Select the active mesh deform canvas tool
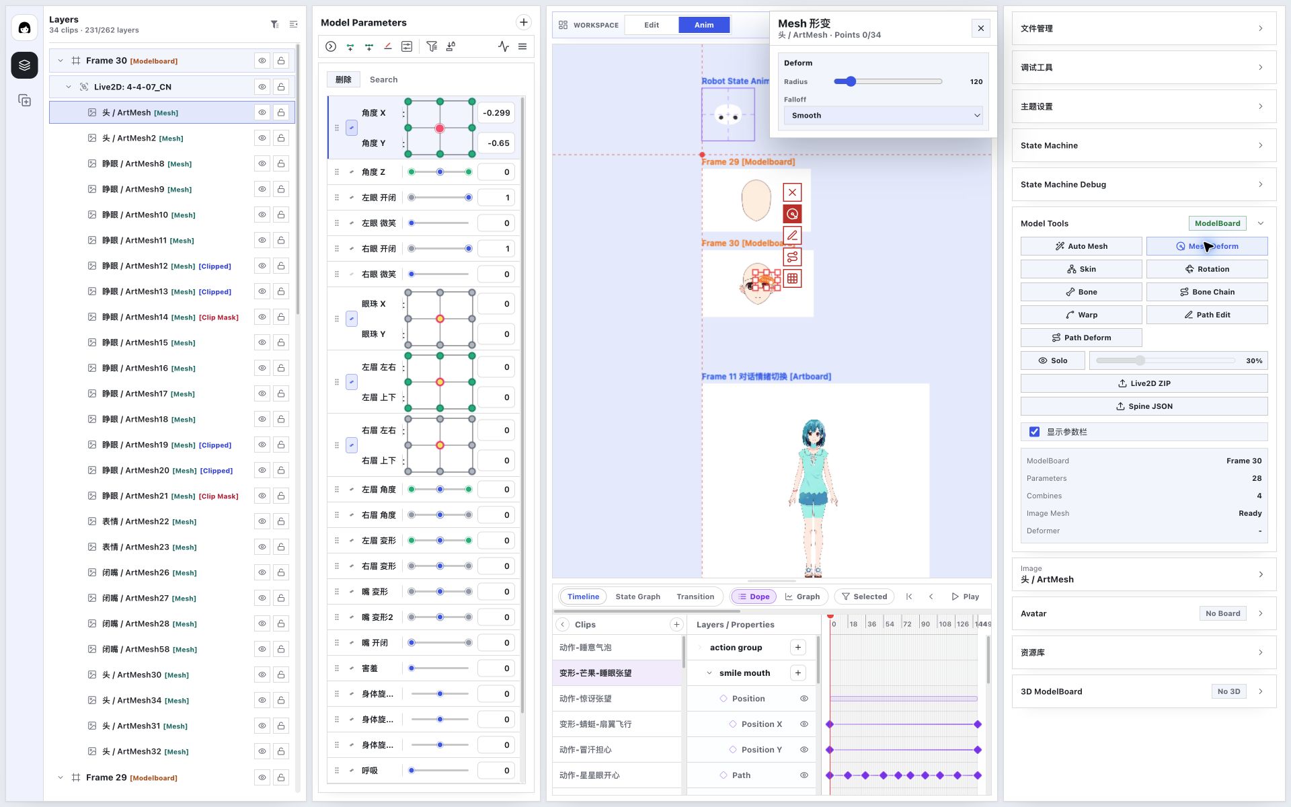Viewport: 1291px width, 807px height. [793, 214]
